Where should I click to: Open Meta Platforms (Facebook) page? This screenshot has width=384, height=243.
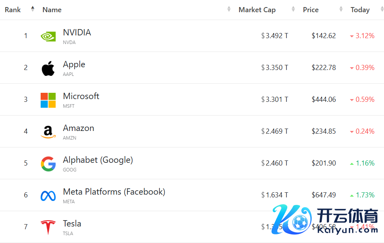[x=114, y=192]
